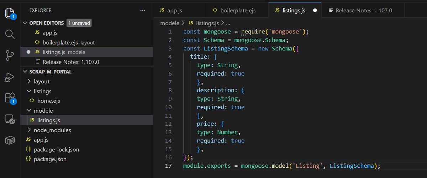Click 'Number' type on line 13
The width and height of the screenshot is (427, 178).
coord(227,132)
